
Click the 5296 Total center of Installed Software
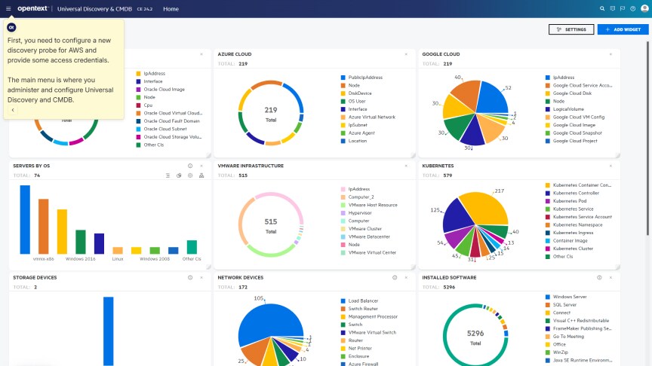coord(475,337)
